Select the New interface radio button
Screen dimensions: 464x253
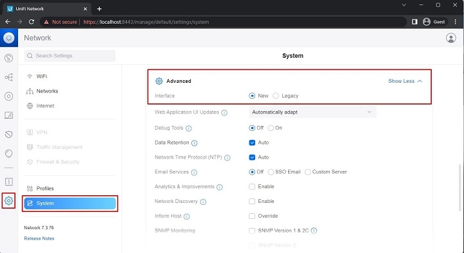coord(252,96)
